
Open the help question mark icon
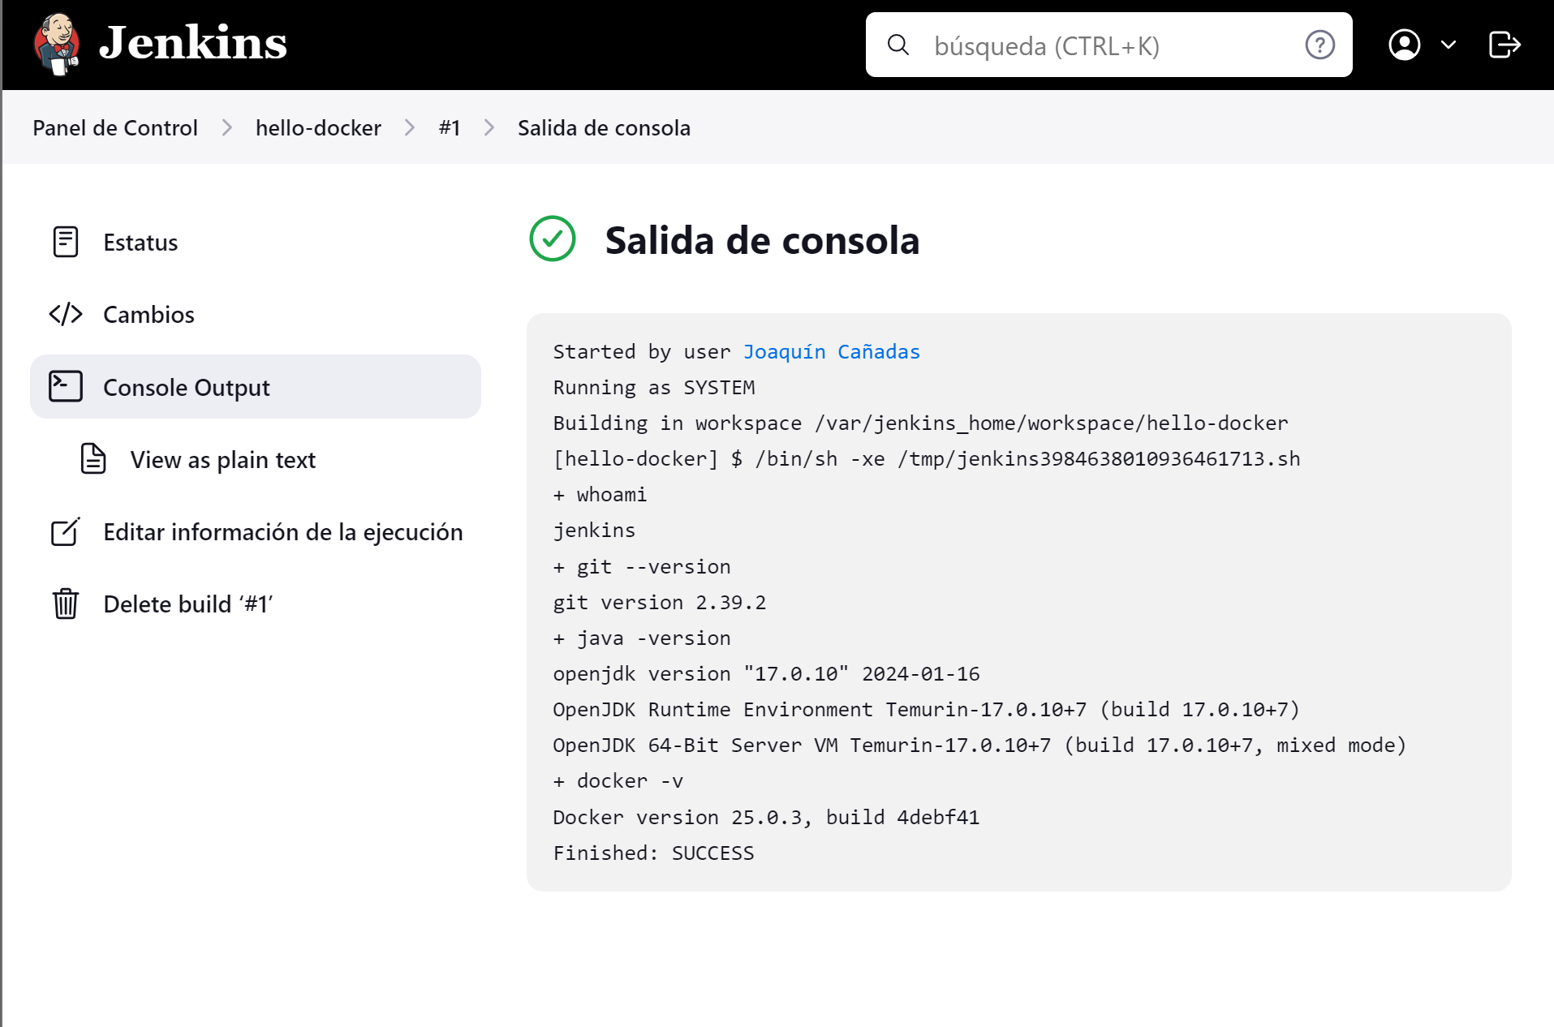tap(1319, 45)
